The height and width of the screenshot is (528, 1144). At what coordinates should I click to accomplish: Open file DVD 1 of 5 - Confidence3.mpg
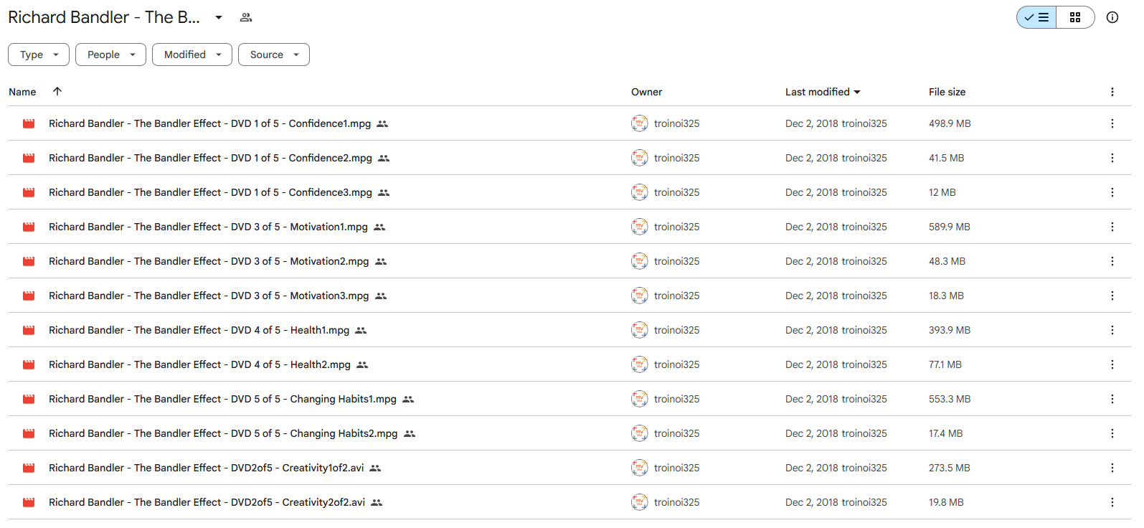tap(210, 192)
